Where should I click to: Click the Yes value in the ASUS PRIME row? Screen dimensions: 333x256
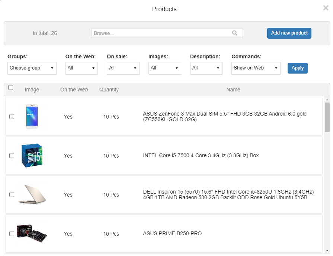pos(68,234)
